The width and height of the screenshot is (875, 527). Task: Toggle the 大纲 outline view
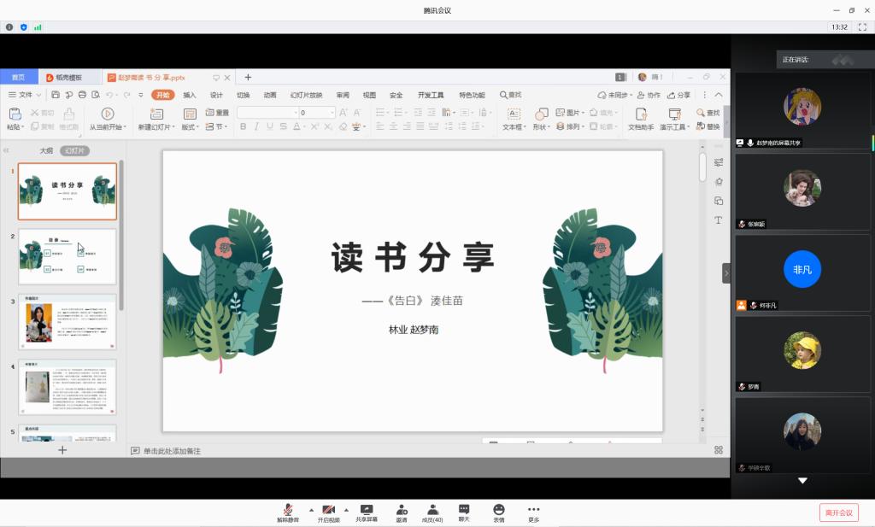(x=46, y=150)
